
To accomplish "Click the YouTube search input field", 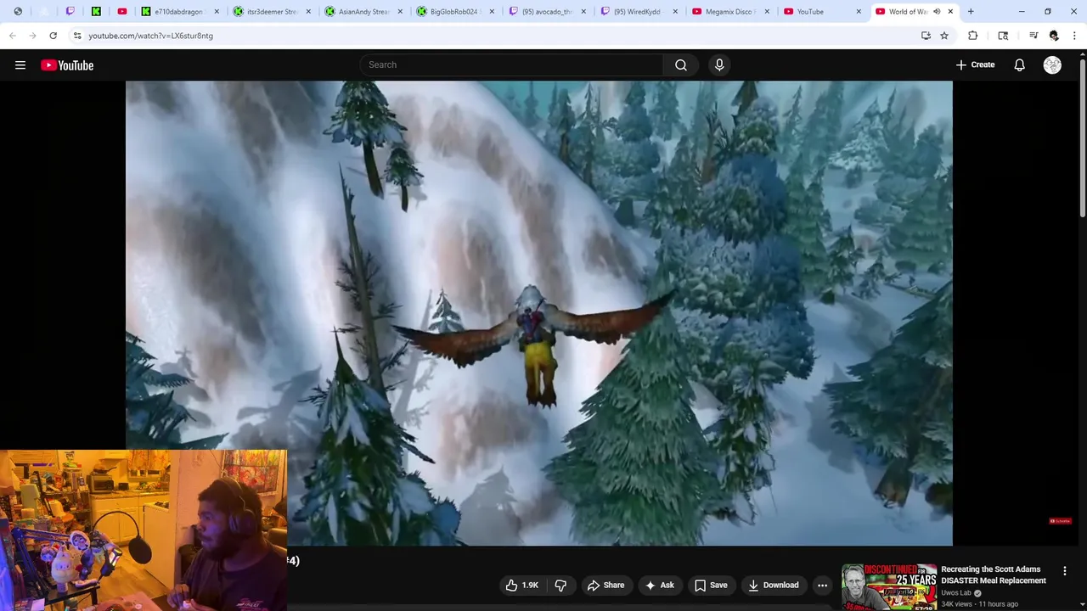I will [512, 64].
